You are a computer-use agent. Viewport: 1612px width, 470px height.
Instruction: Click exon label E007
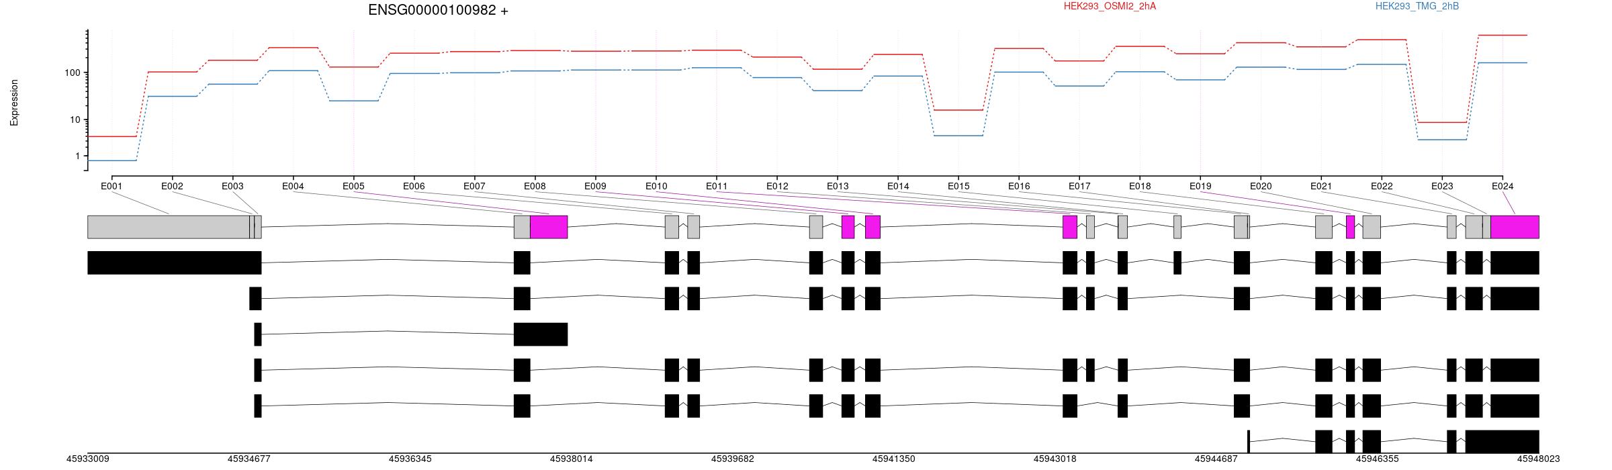(474, 186)
